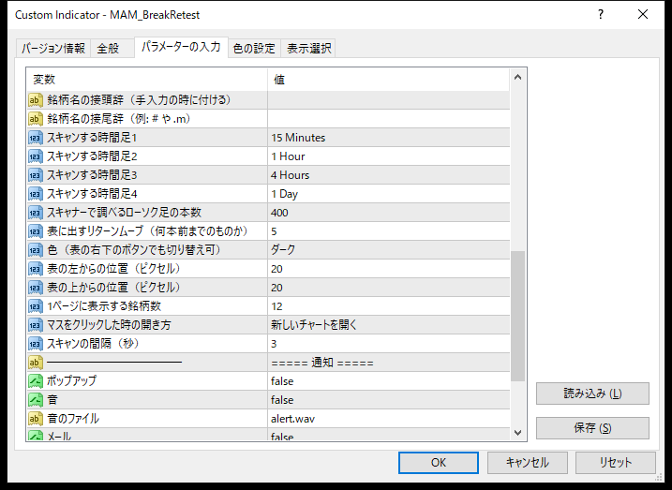Viewport: 672px width, 490px height.
Task: Toggle the 音 false value
Action: click(389, 400)
